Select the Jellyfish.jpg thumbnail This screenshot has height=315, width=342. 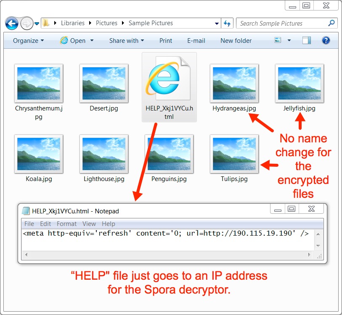[x=300, y=84]
